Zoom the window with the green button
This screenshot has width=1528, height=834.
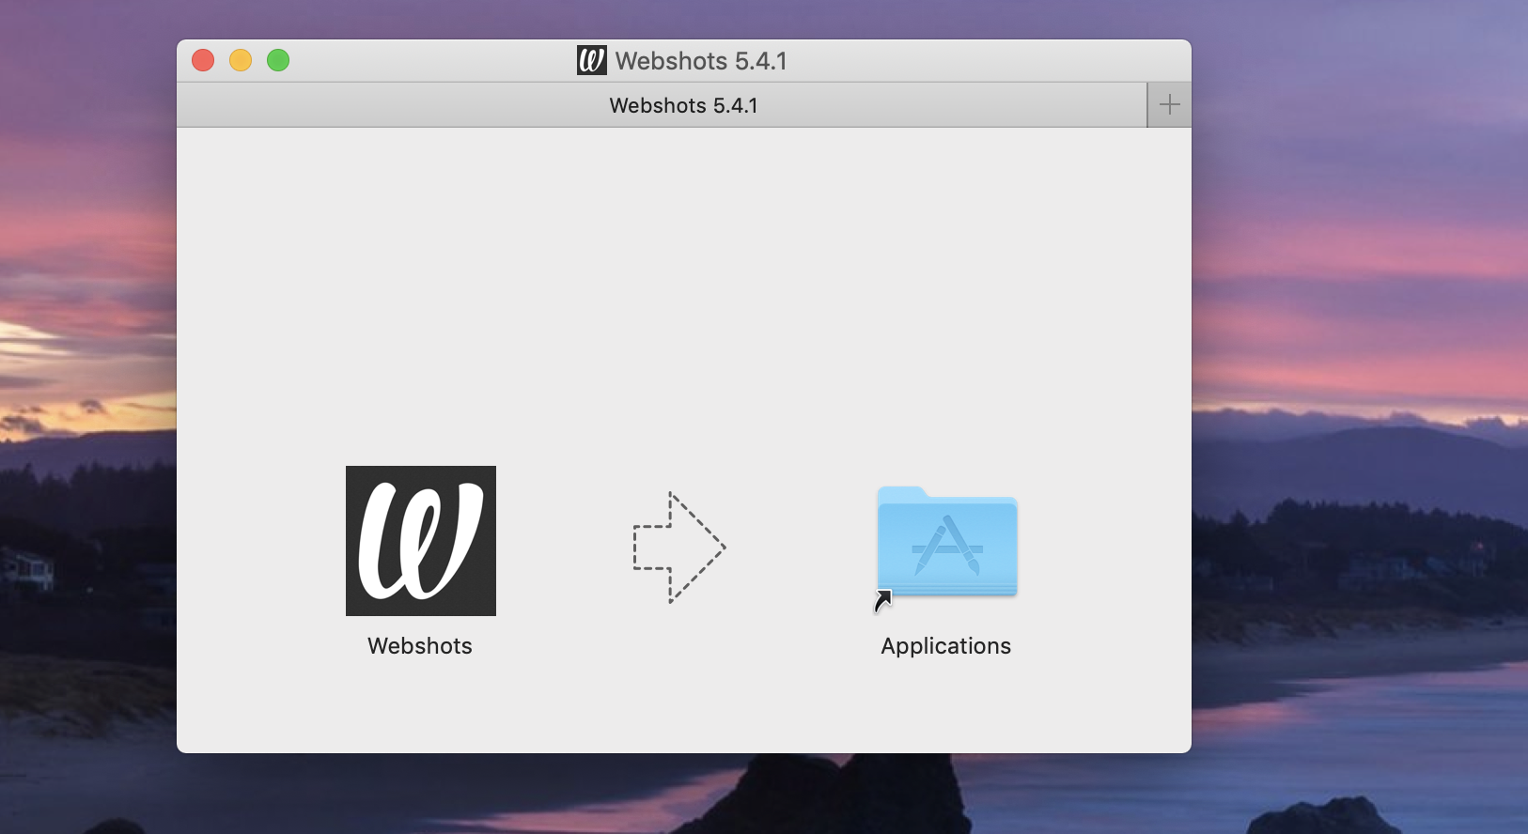[278, 61]
